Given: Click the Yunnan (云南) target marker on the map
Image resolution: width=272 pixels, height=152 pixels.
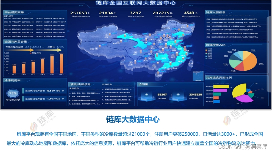Looking at the screenshot, I should pos(131,63).
